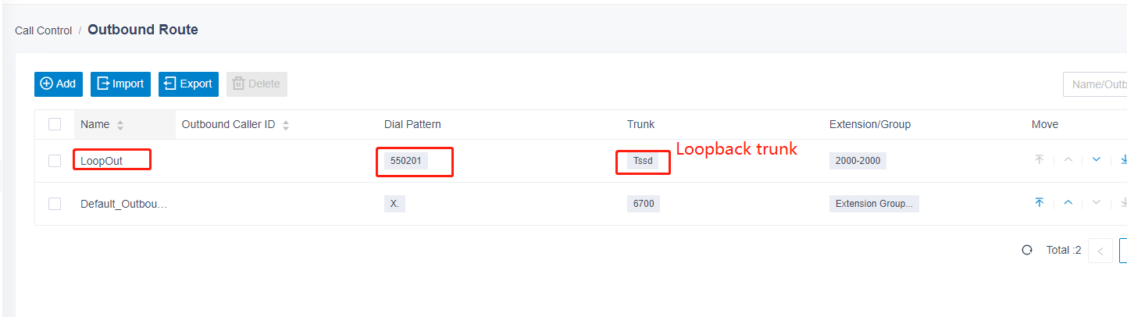Sort routes by Name column arrows
Viewport: 1127px width, 317px height.
120,125
